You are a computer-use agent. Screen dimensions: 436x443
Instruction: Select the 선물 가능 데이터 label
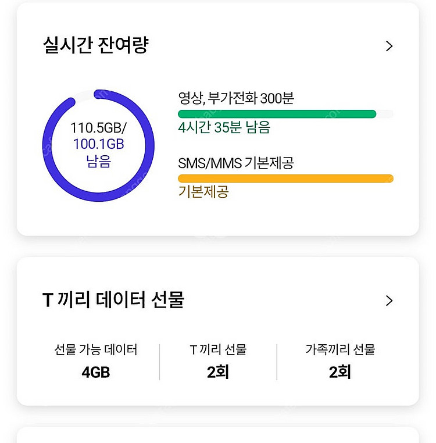(x=96, y=349)
